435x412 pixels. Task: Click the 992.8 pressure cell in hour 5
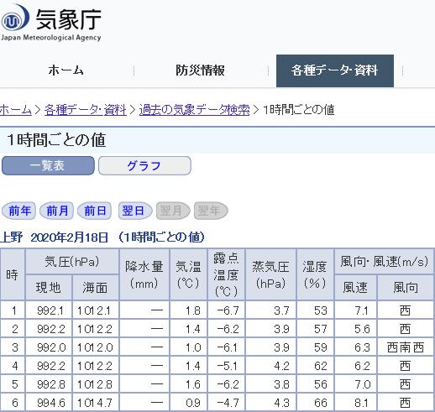(49, 384)
